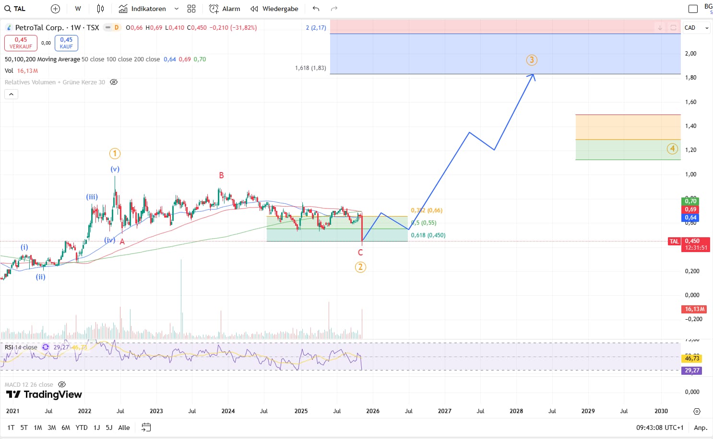Click the PetroTal logo icon

[9, 28]
